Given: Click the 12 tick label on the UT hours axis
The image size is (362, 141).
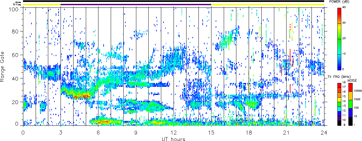Looking at the screenshot, I should click(x=174, y=132).
